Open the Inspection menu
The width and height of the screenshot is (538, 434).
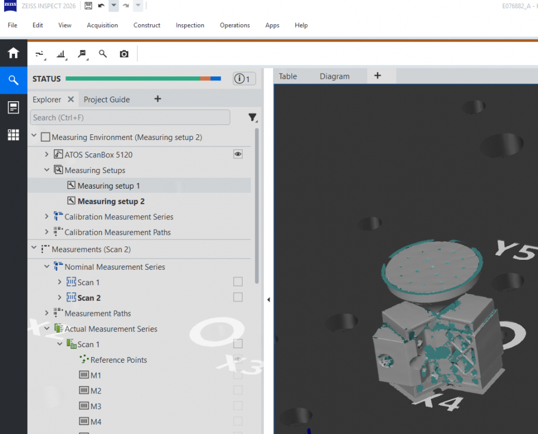(x=190, y=25)
